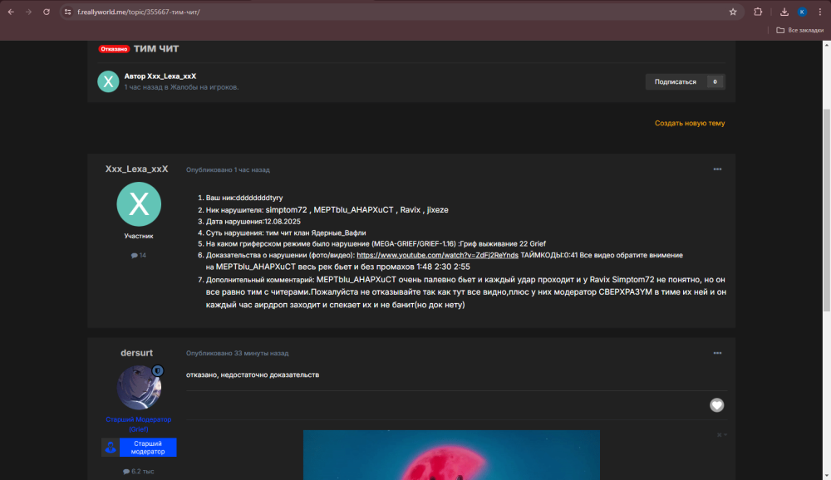This screenshot has height=480, width=831.
Task: Click the text 'отказано, недостаточно доказательств'
Action: (253, 375)
